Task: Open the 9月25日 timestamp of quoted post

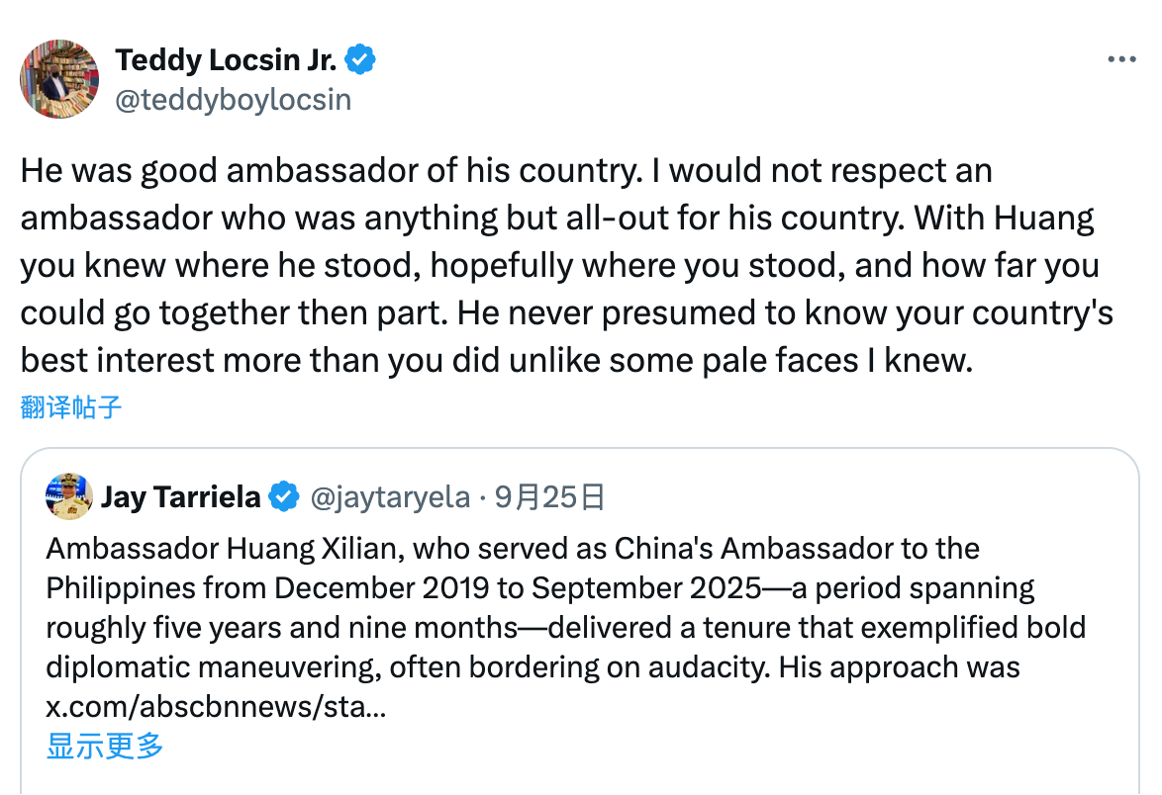Action: [x=548, y=496]
